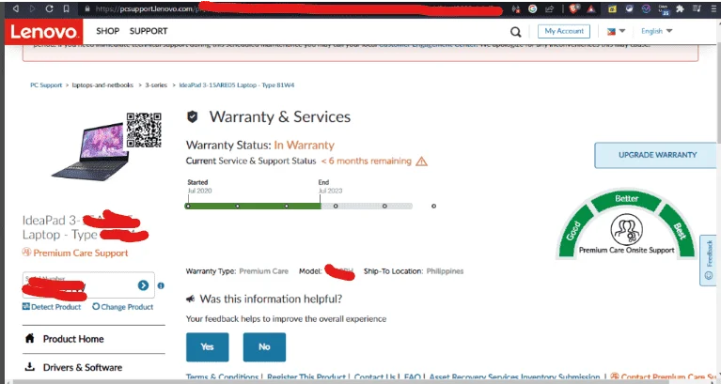
Task: Click the shield icon beside Warranty & Services
Action: tap(192, 116)
